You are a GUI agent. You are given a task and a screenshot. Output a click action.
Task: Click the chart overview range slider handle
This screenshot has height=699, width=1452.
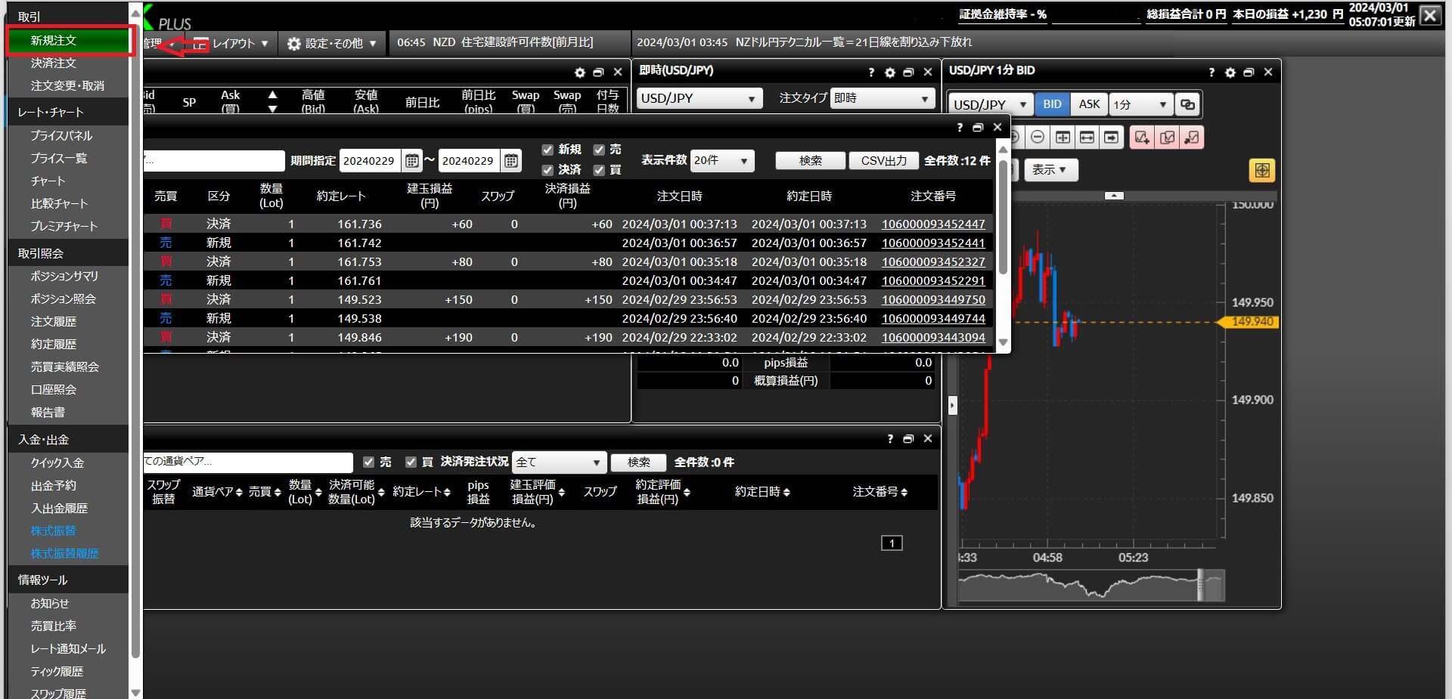pyautogui.click(x=1200, y=586)
